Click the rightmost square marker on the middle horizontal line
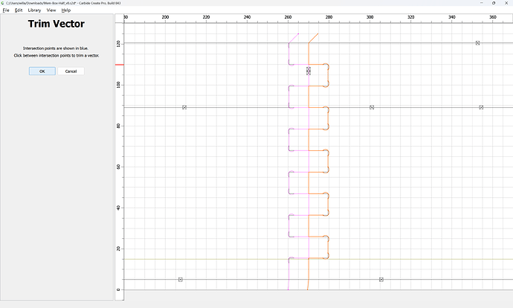 (x=481, y=107)
